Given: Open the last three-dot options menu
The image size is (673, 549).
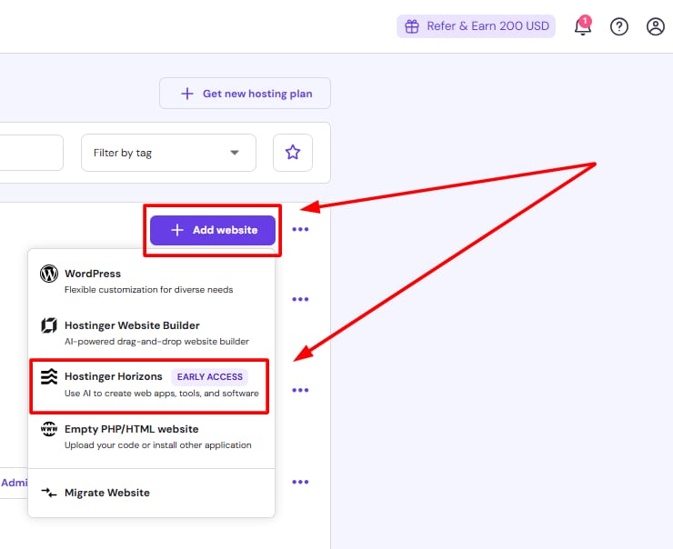Looking at the screenshot, I should [x=301, y=482].
